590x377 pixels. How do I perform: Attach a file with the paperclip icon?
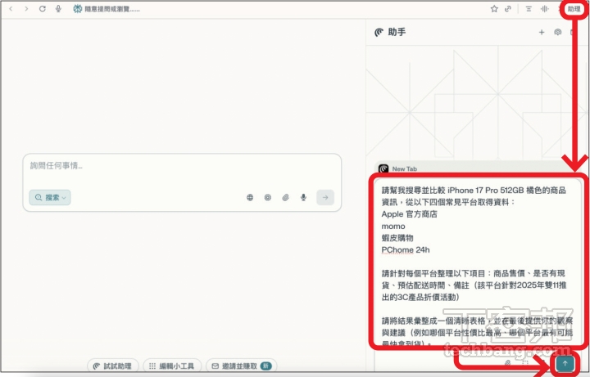coord(286,198)
